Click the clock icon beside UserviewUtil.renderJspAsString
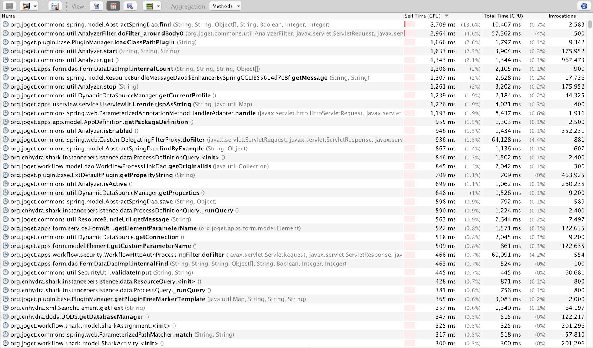Viewport: 593px width, 348px height. [6, 104]
